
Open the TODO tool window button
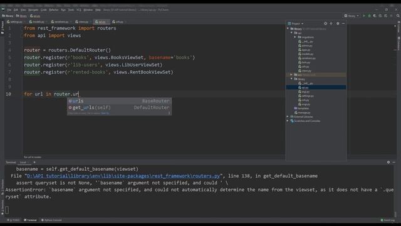[x=13, y=220]
